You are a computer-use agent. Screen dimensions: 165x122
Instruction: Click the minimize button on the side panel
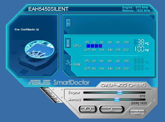[x=46, y=90]
